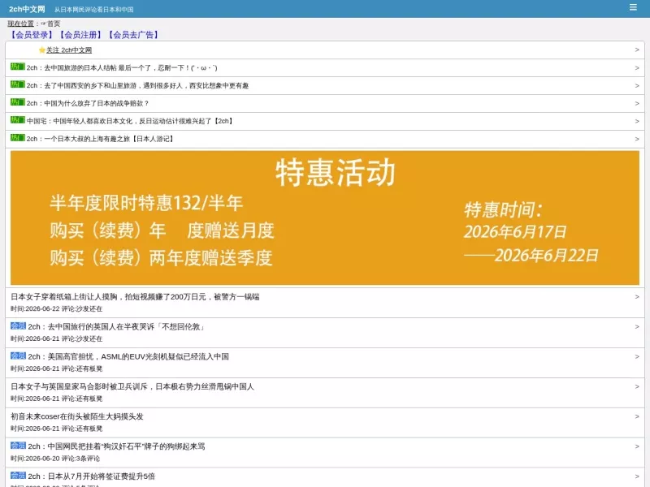Click the star icon beside 关注 2ch中文网

[42, 50]
